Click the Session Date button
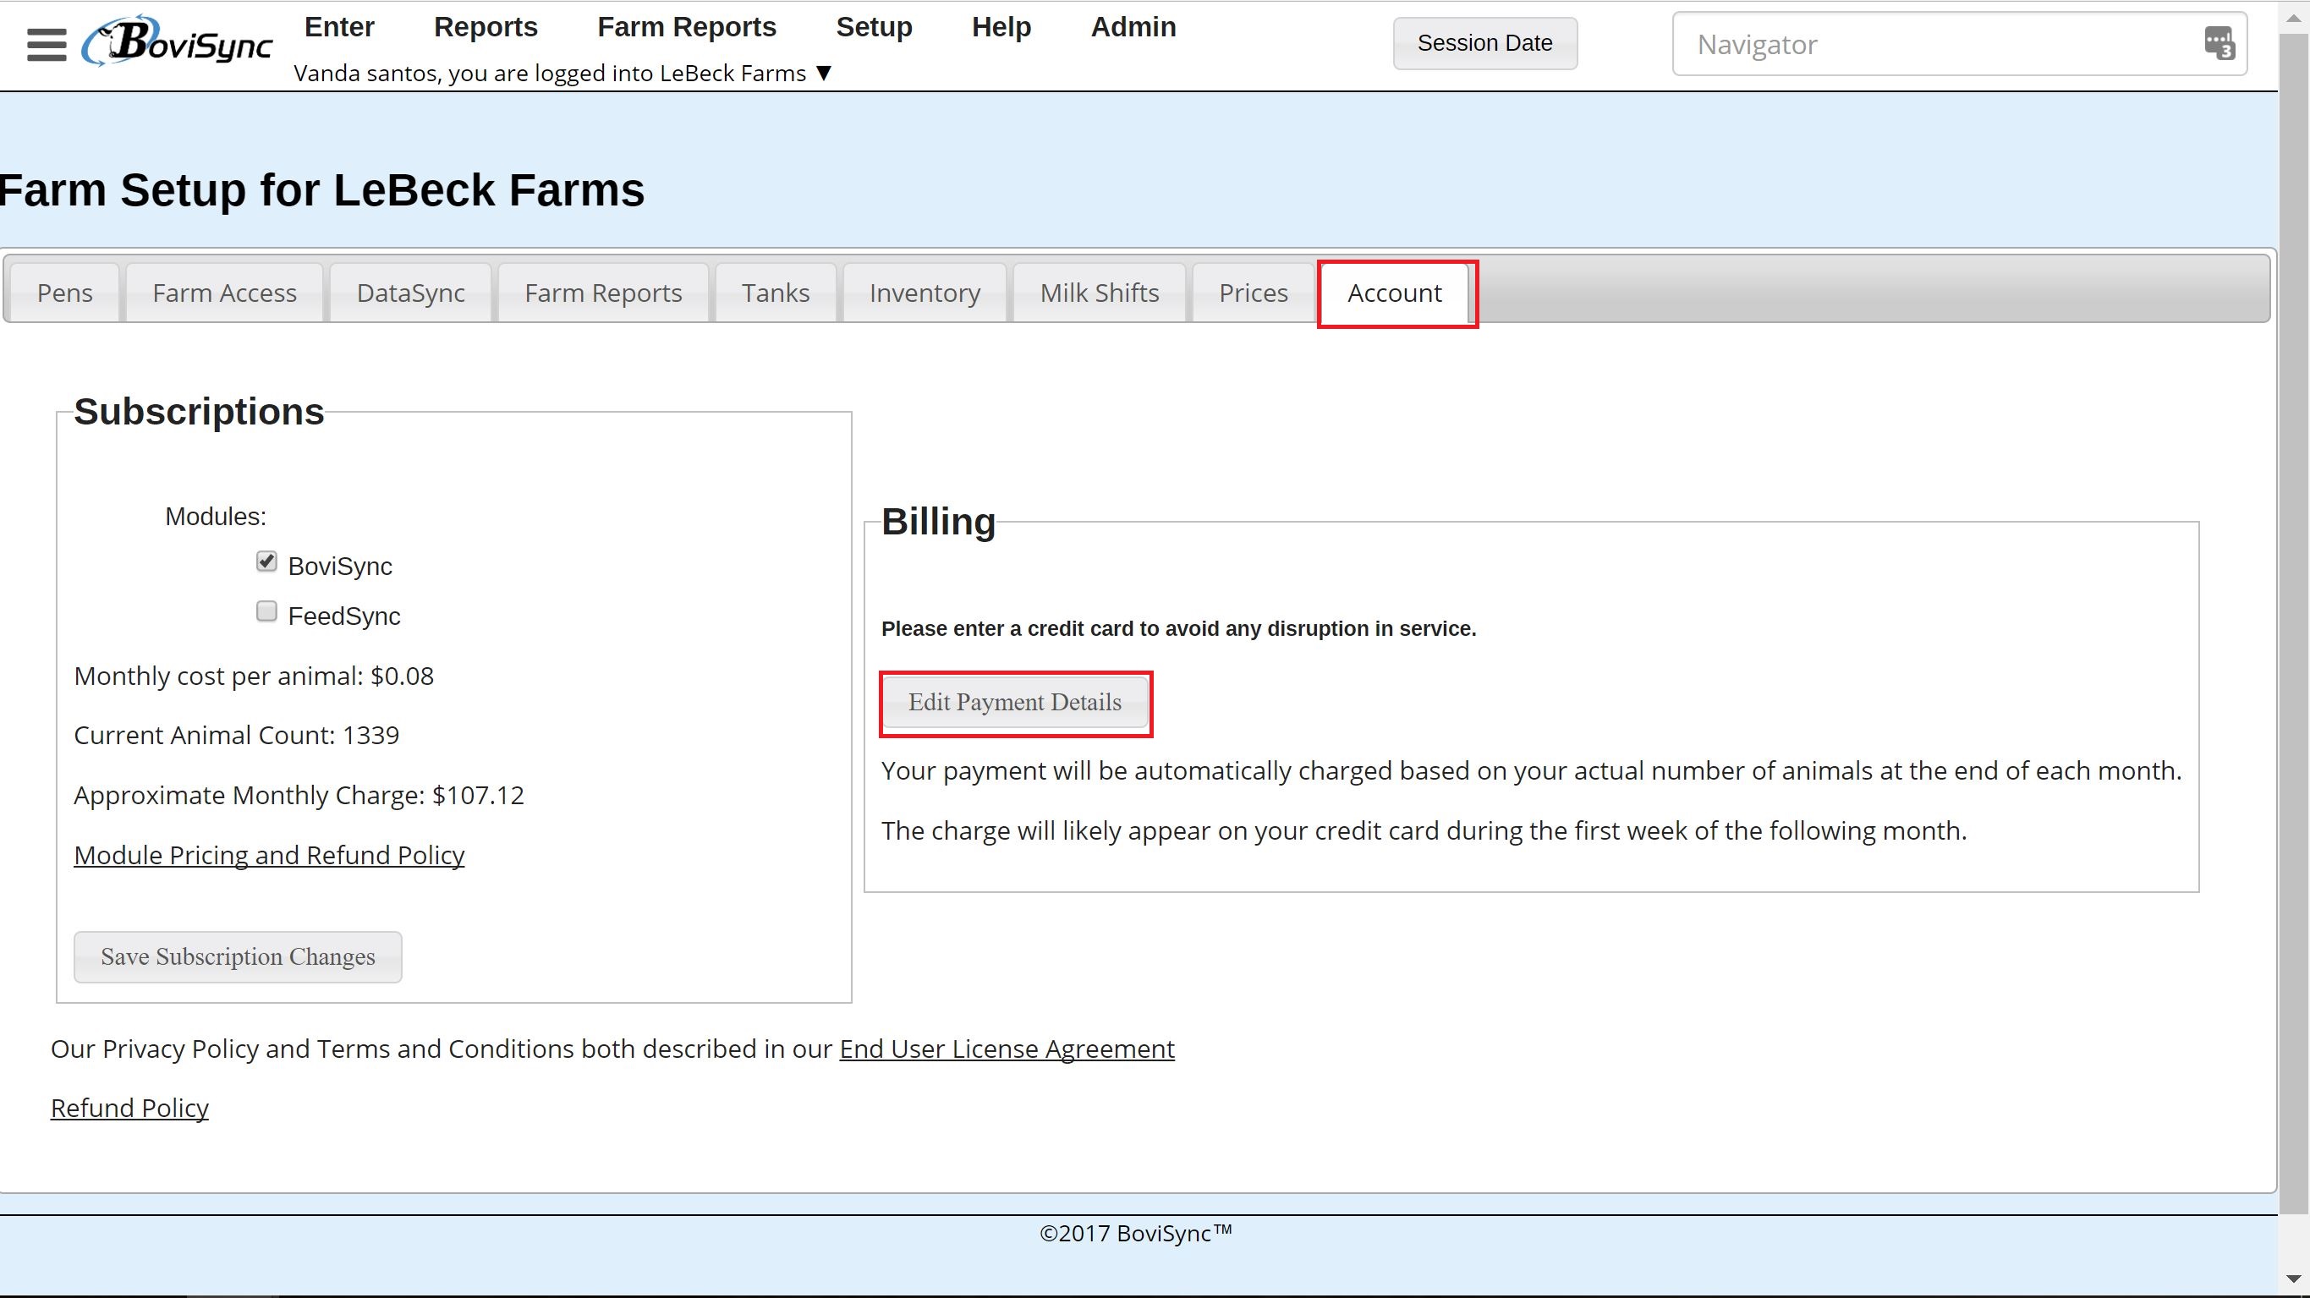The height and width of the screenshot is (1298, 2310). coord(1484,43)
